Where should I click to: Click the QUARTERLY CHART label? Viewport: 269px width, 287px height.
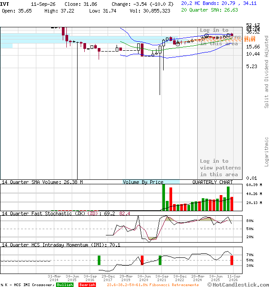pos(213,182)
